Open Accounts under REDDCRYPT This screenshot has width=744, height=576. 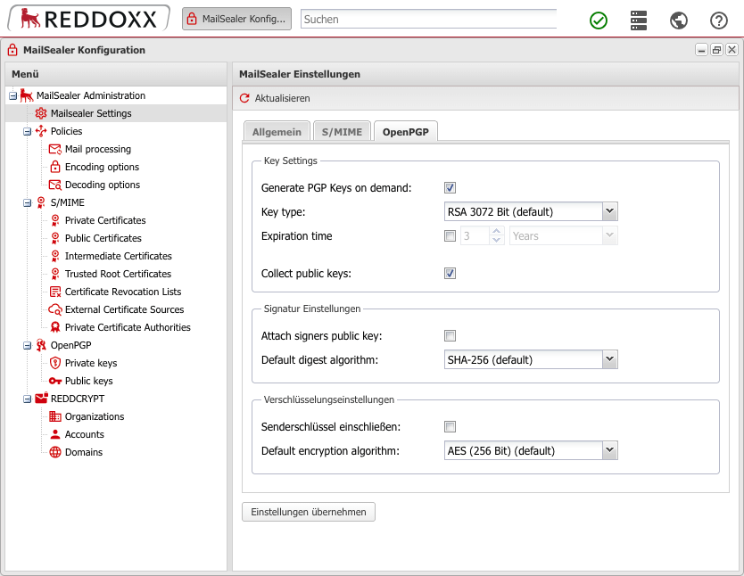tap(85, 434)
